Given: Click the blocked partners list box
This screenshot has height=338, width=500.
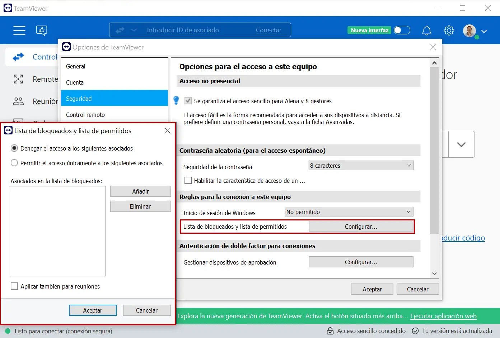Looking at the screenshot, I should click(x=57, y=231).
